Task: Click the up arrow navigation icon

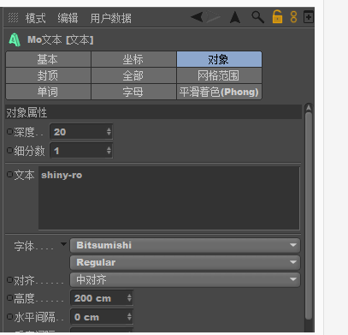Action: [235, 17]
